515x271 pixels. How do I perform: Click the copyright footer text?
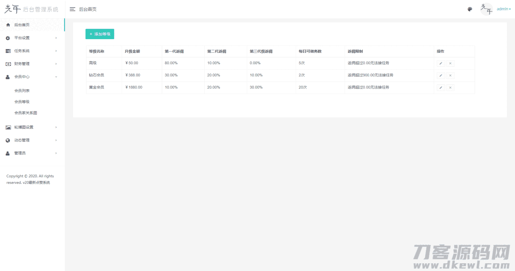pyautogui.click(x=30, y=179)
